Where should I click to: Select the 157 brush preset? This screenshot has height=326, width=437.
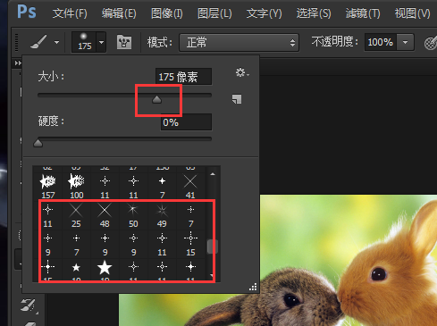47,186
